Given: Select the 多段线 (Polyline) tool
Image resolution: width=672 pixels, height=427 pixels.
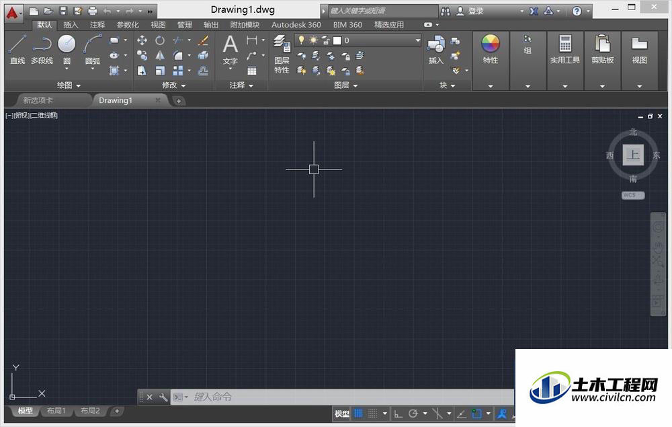Looking at the screenshot, I should (x=42, y=50).
